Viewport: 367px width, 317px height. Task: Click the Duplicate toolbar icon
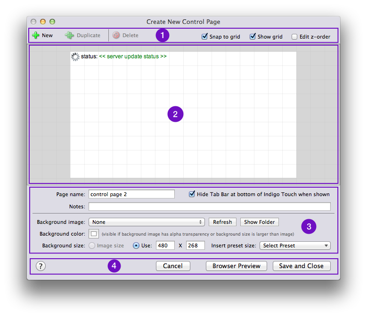click(69, 35)
